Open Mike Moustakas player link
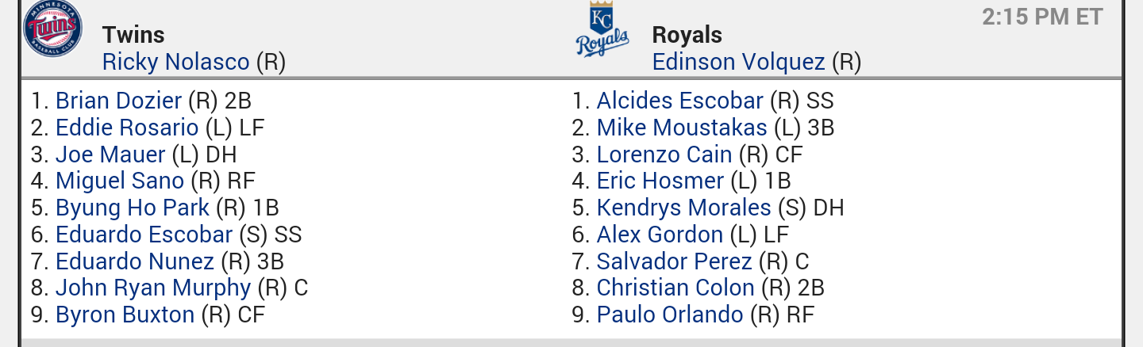The width and height of the screenshot is (1143, 347). (x=682, y=128)
